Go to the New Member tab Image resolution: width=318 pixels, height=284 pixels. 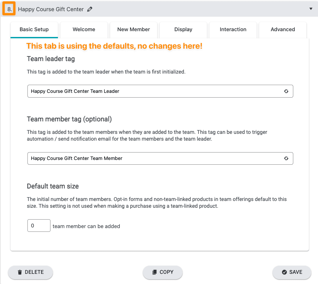coord(133,29)
